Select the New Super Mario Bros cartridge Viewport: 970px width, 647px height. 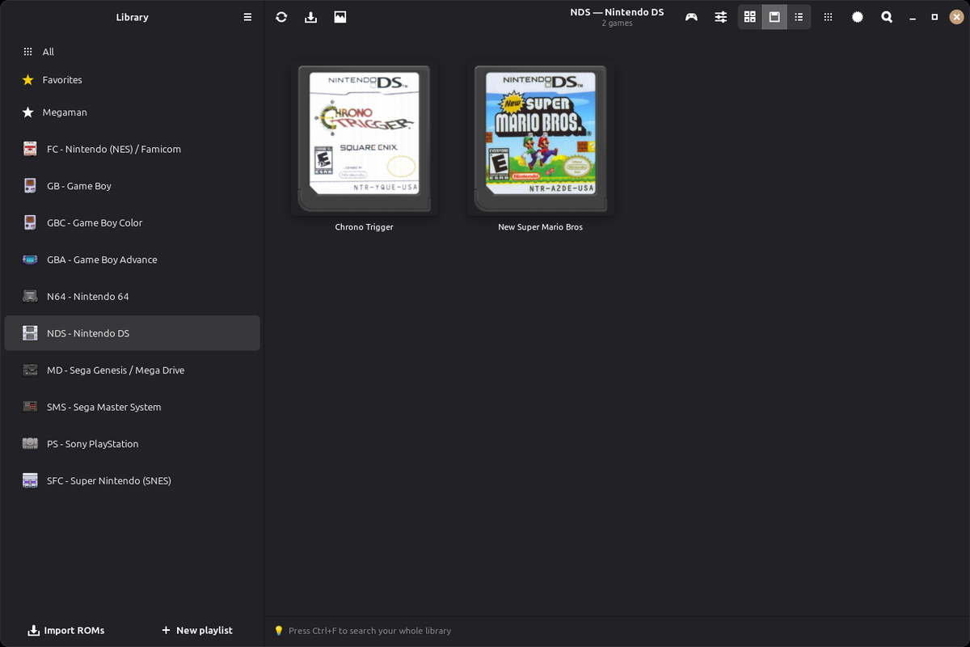click(540, 139)
